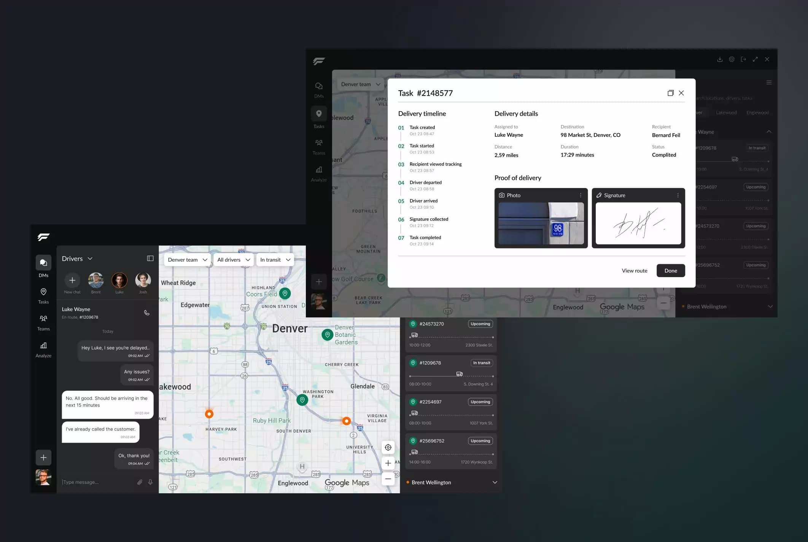Open user profile avatar in front sidebar
This screenshot has width=808, height=542.
click(x=43, y=477)
